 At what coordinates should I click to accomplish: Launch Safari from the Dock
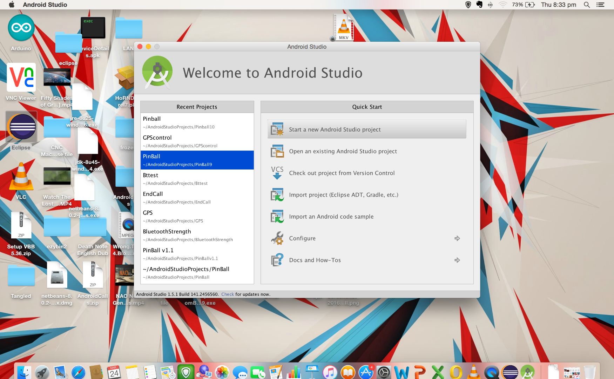[78, 372]
